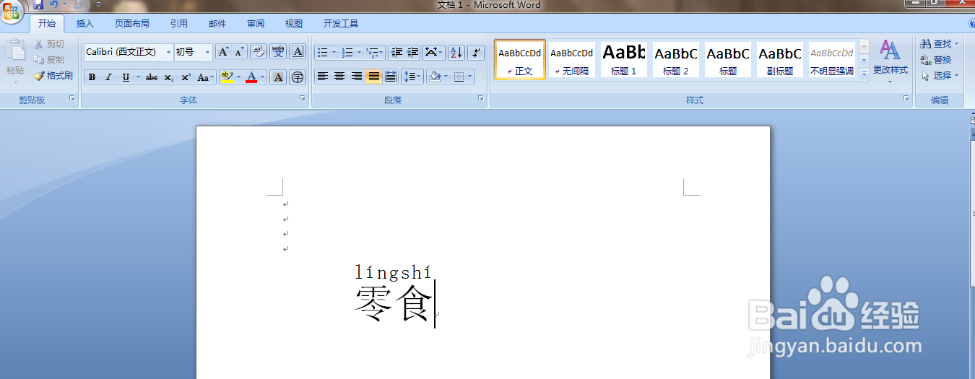
Task: Show or hide paragraph marks
Action: 476,52
